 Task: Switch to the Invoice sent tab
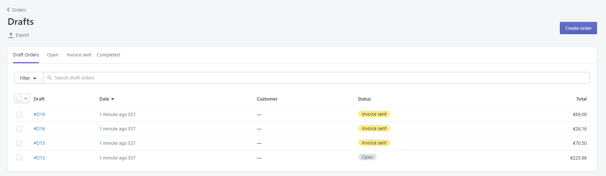click(x=79, y=55)
